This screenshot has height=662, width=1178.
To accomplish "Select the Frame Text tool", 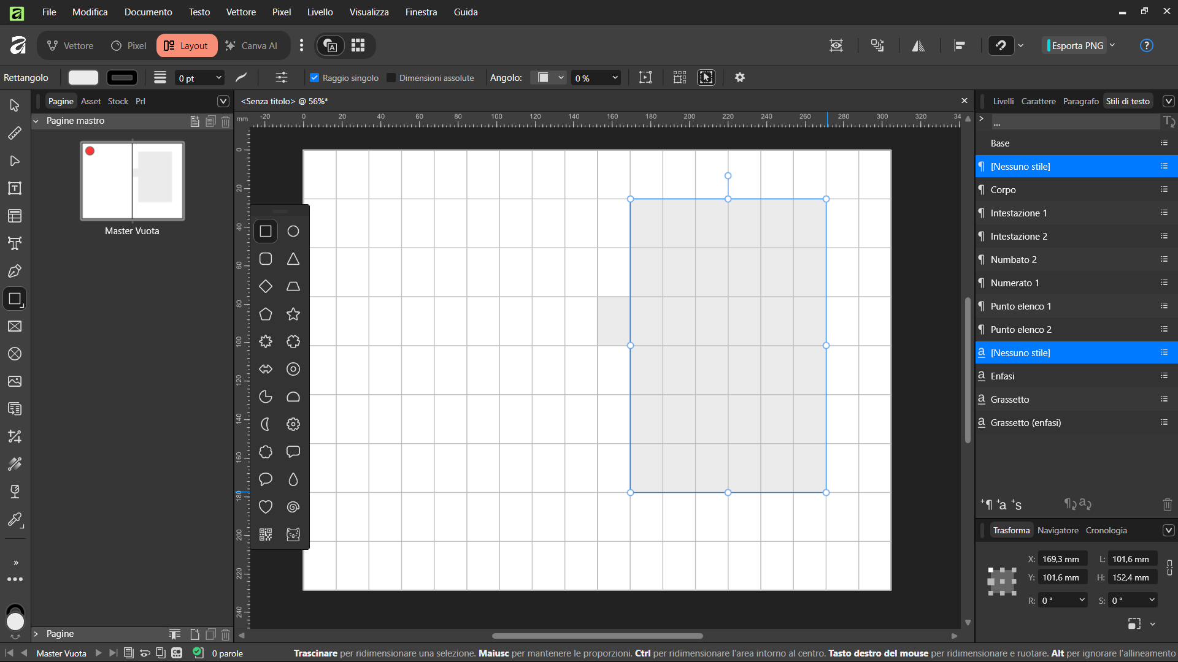I will (15, 188).
